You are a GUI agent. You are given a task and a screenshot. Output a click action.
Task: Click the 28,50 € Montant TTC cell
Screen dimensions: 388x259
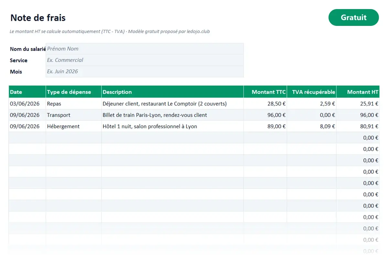pyautogui.click(x=265, y=104)
